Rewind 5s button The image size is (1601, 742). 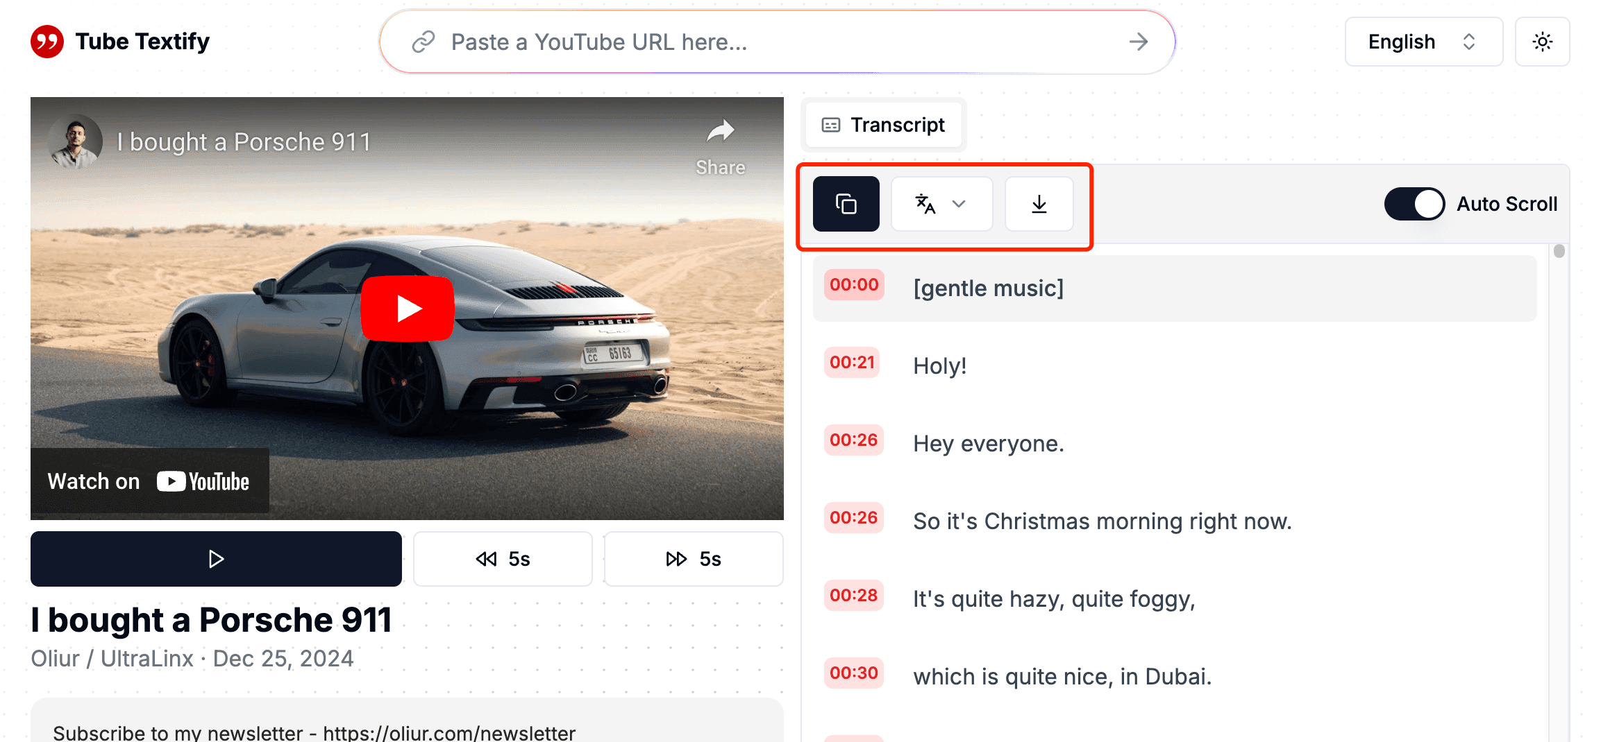pos(503,559)
